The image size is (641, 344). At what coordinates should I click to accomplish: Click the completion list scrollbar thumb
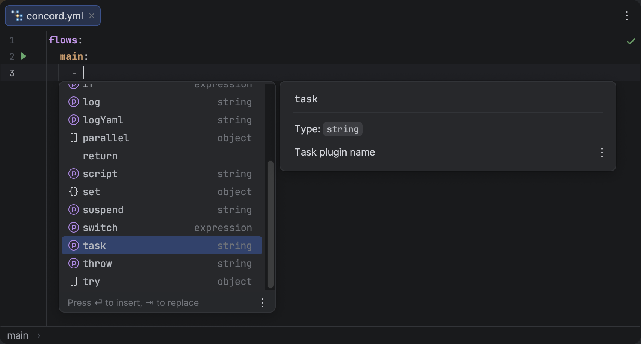[270, 224]
